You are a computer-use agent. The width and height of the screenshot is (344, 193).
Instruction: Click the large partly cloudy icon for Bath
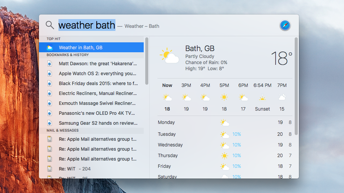pos(169,56)
